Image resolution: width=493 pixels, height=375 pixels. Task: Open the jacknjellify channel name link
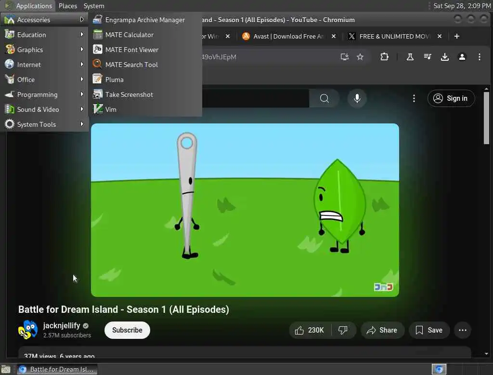click(x=62, y=325)
